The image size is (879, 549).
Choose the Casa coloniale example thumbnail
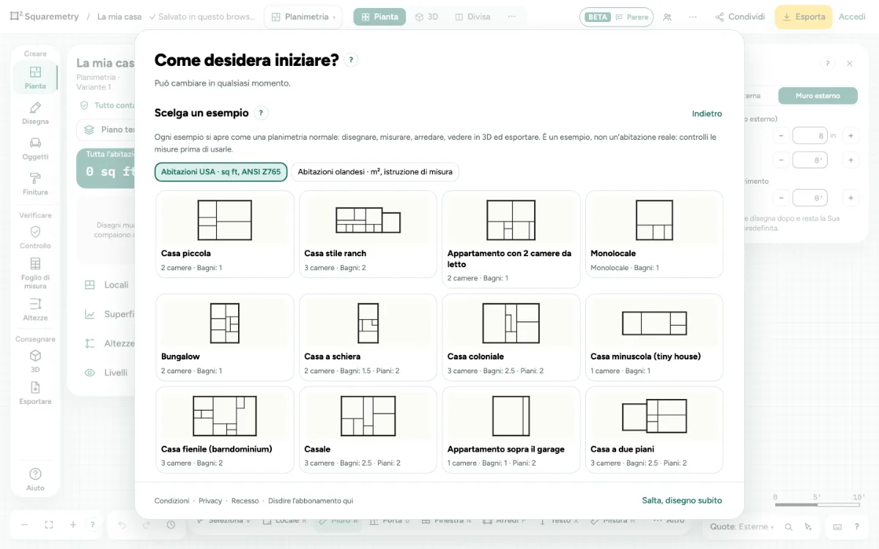511,337
